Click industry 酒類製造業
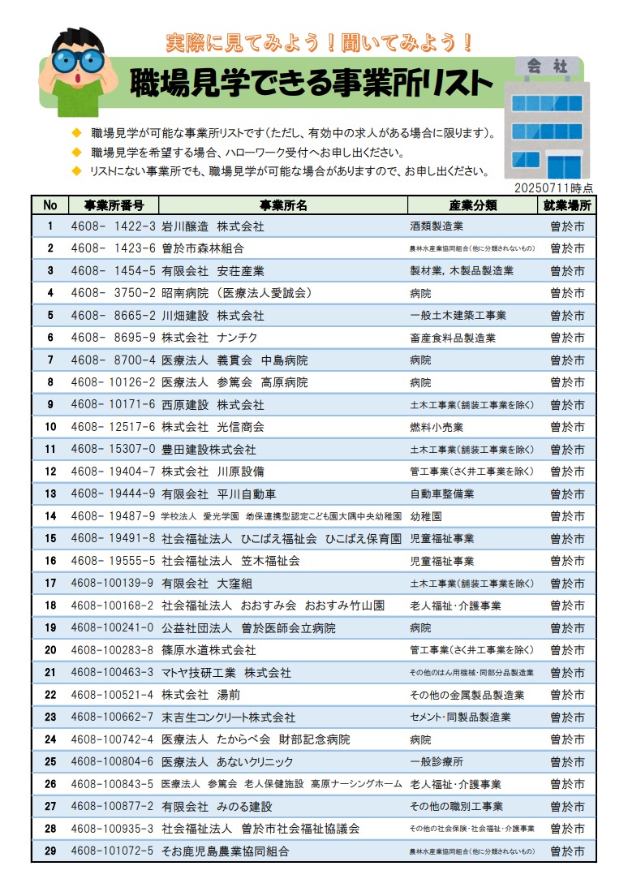This screenshot has height=892, width=628. (x=437, y=226)
